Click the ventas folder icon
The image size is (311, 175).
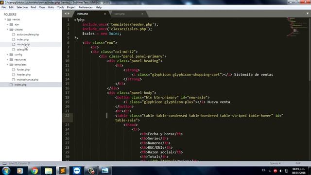pyautogui.click(x=9, y=19)
